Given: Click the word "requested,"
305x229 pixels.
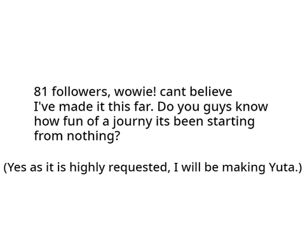Looking at the screenshot, I should [139, 168].
